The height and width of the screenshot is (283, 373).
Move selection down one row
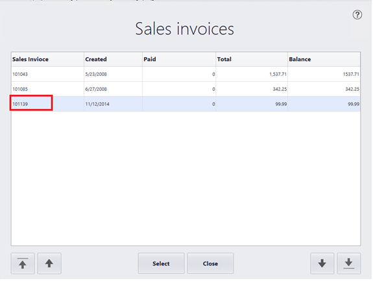tap(322, 264)
